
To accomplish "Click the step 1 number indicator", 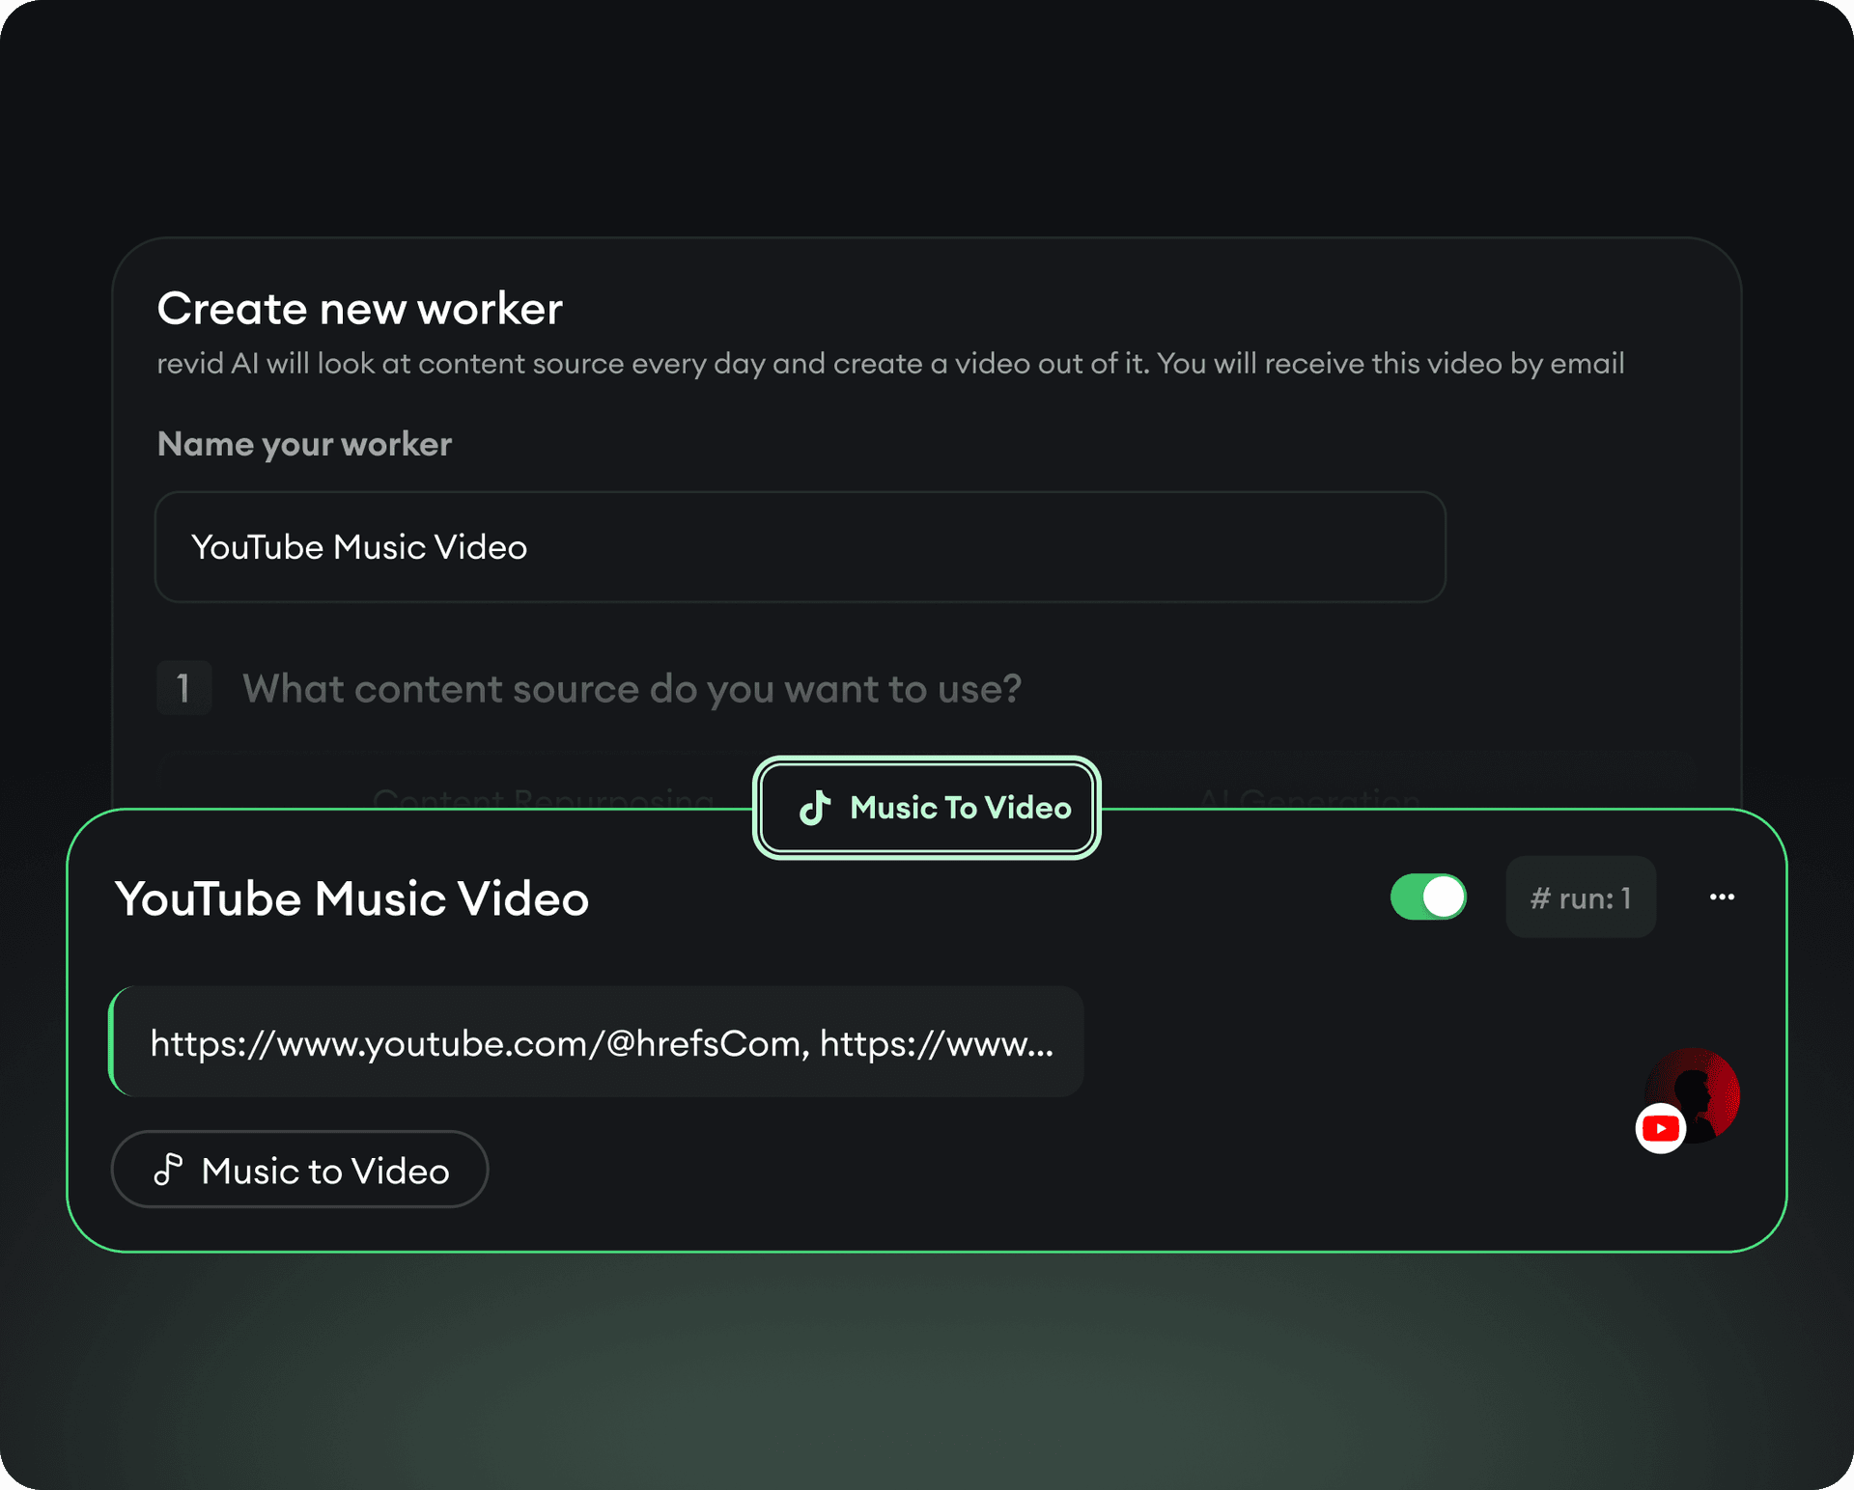I will point(184,688).
